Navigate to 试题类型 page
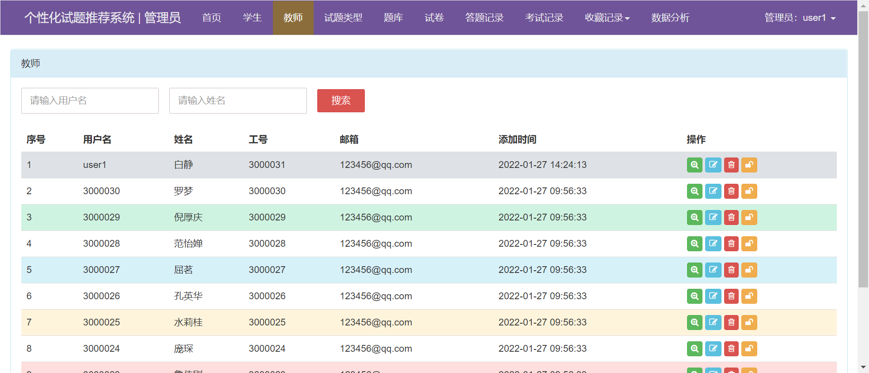 343,18
